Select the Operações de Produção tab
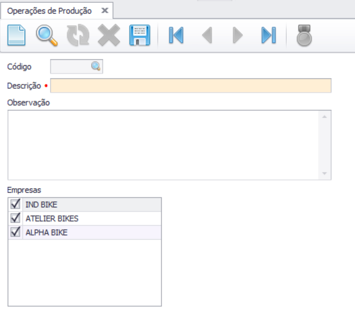Image resolution: width=355 pixels, height=320 pixels. tap(49, 11)
